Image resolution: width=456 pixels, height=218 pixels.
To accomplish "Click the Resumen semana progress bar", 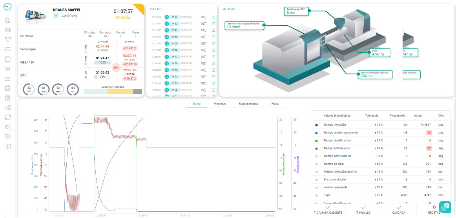I will point(113,92).
